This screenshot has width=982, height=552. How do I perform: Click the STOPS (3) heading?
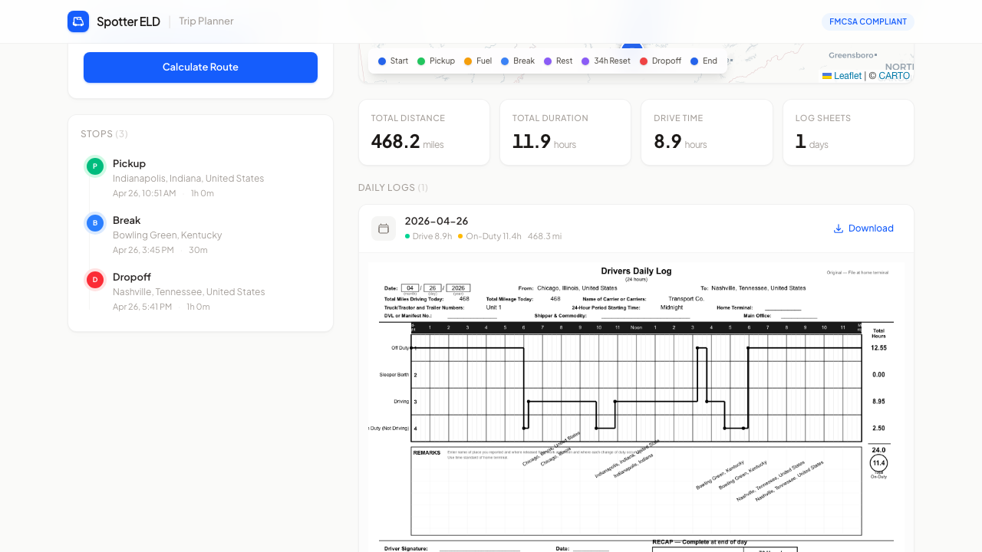(104, 134)
